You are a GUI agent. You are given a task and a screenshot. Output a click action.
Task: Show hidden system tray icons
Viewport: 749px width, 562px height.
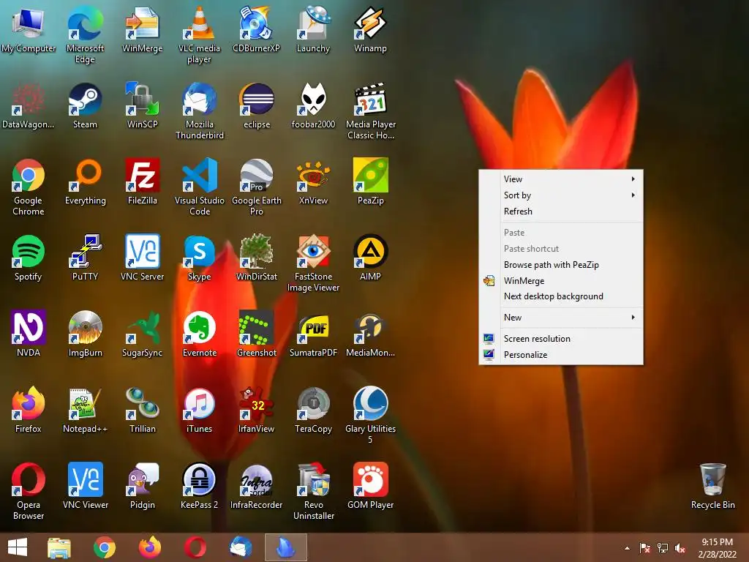pyautogui.click(x=627, y=547)
